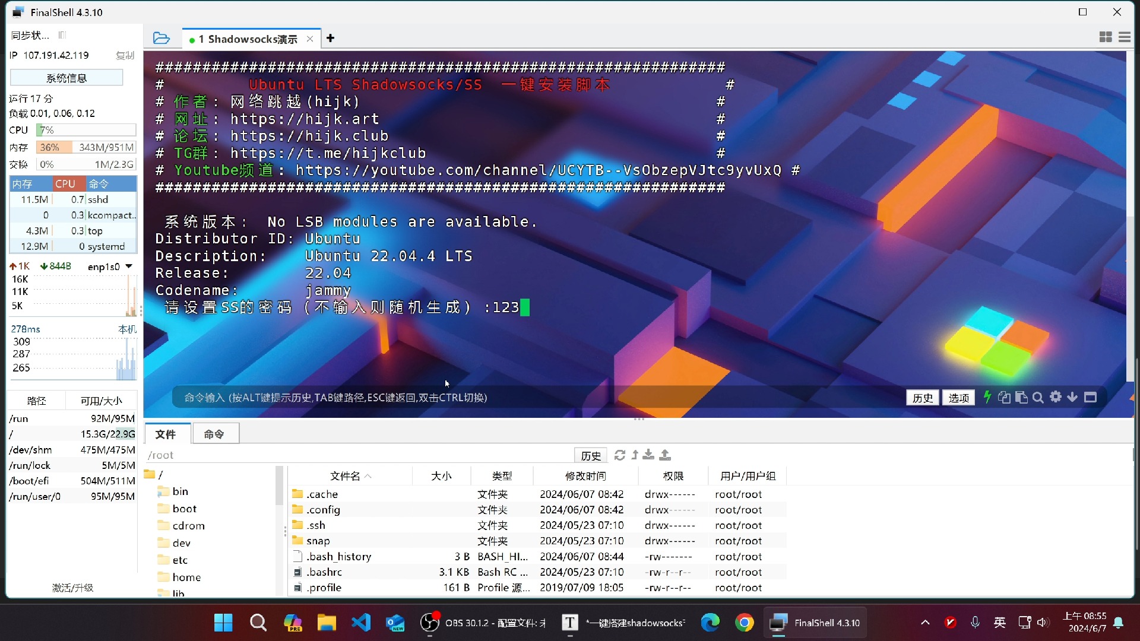Select the /dev/shm disk row
1140x641 pixels.
pyautogui.click(x=72, y=450)
